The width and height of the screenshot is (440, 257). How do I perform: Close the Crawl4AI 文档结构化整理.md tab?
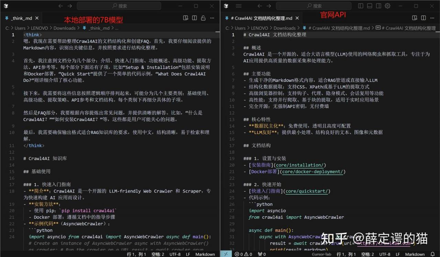point(297,18)
